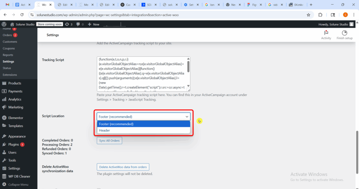Open a new browser tab

(311, 5)
